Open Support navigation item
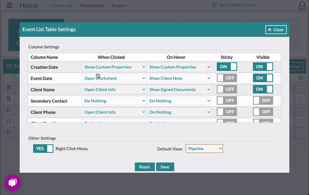The width and height of the screenshot is (309, 195). point(119,6)
